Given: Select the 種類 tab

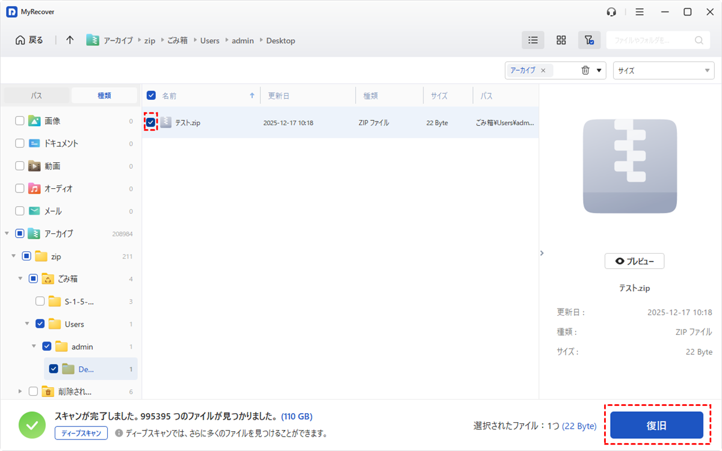Looking at the screenshot, I should 104,96.
